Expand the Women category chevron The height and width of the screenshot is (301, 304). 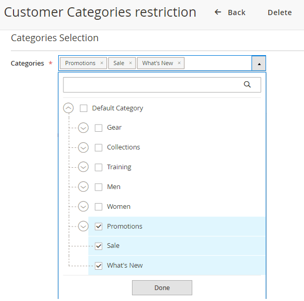pos(83,207)
